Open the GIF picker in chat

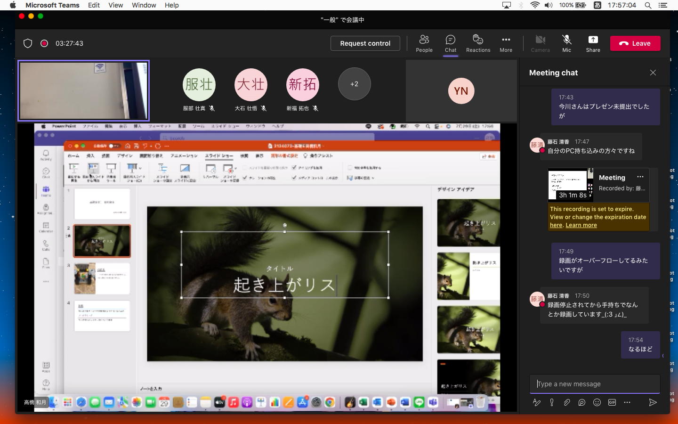click(x=612, y=402)
